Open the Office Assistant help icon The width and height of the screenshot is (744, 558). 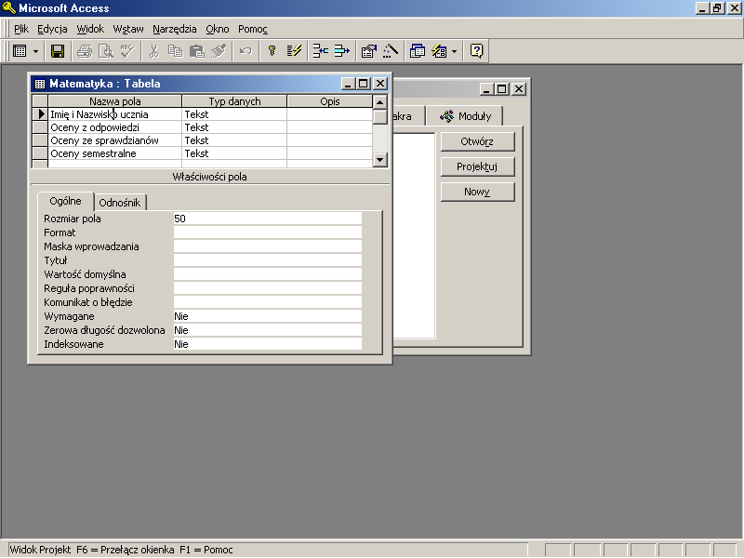click(476, 51)
